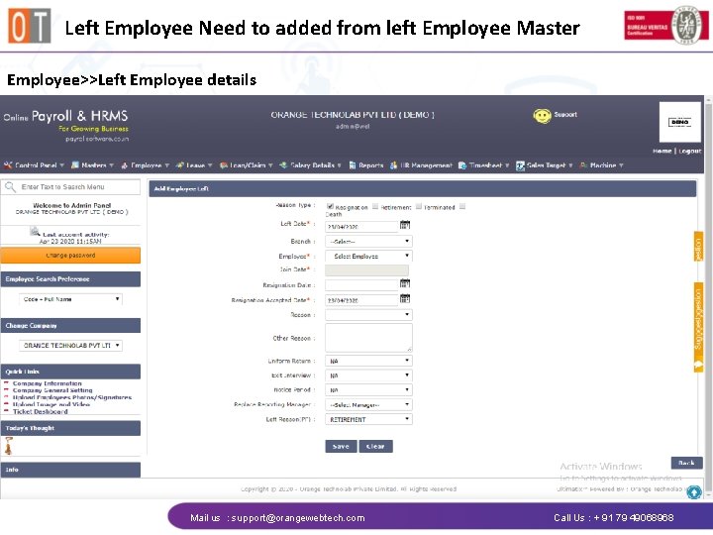Check the Terminated reason type checkbox

click(418, 206)
